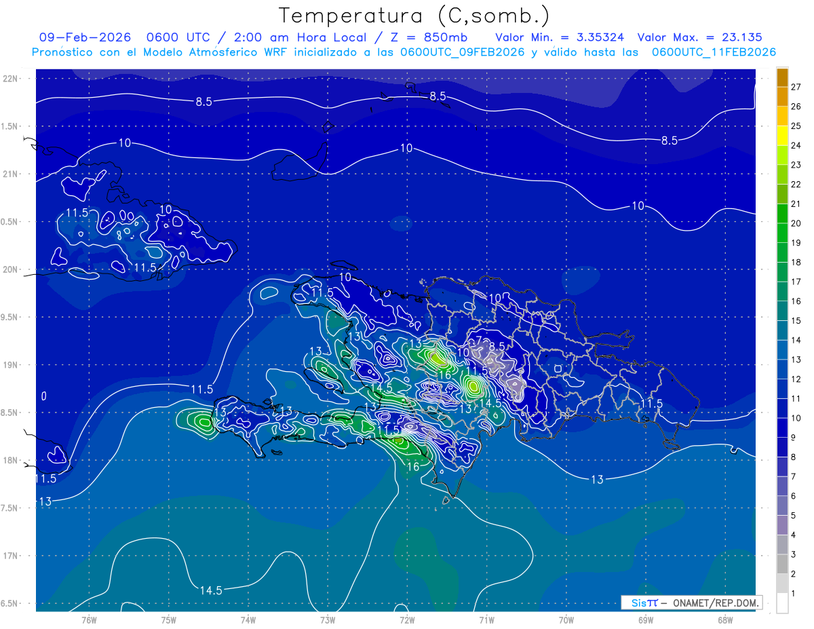Click the yellow swatch between legend values 24 and 25
The width and height of the screenshot is (814, 629).
(x=782, y=136)
